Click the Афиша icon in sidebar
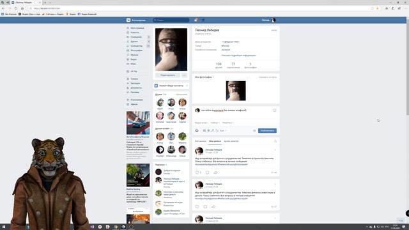This screenshot has height=230, width=409. coord(128,104)
